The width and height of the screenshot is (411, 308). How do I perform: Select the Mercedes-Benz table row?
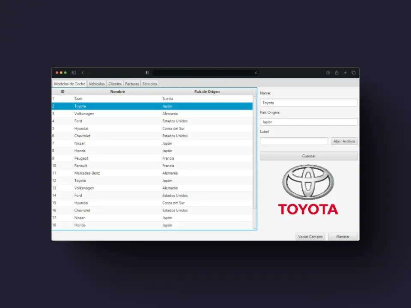pos(152,173)
